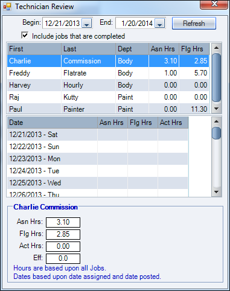Close the Technician Review window
This screenshot has height=291, width=230.
(x=214, y=4)
